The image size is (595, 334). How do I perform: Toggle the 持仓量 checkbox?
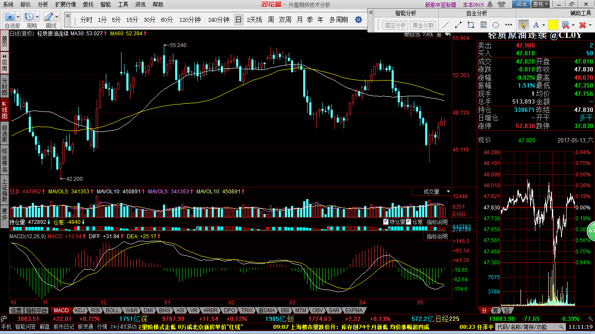[386, 222]
